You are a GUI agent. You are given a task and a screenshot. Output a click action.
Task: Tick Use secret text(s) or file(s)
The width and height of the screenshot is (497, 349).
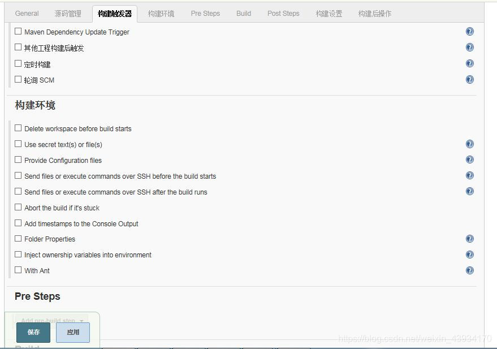pos(18,144)
